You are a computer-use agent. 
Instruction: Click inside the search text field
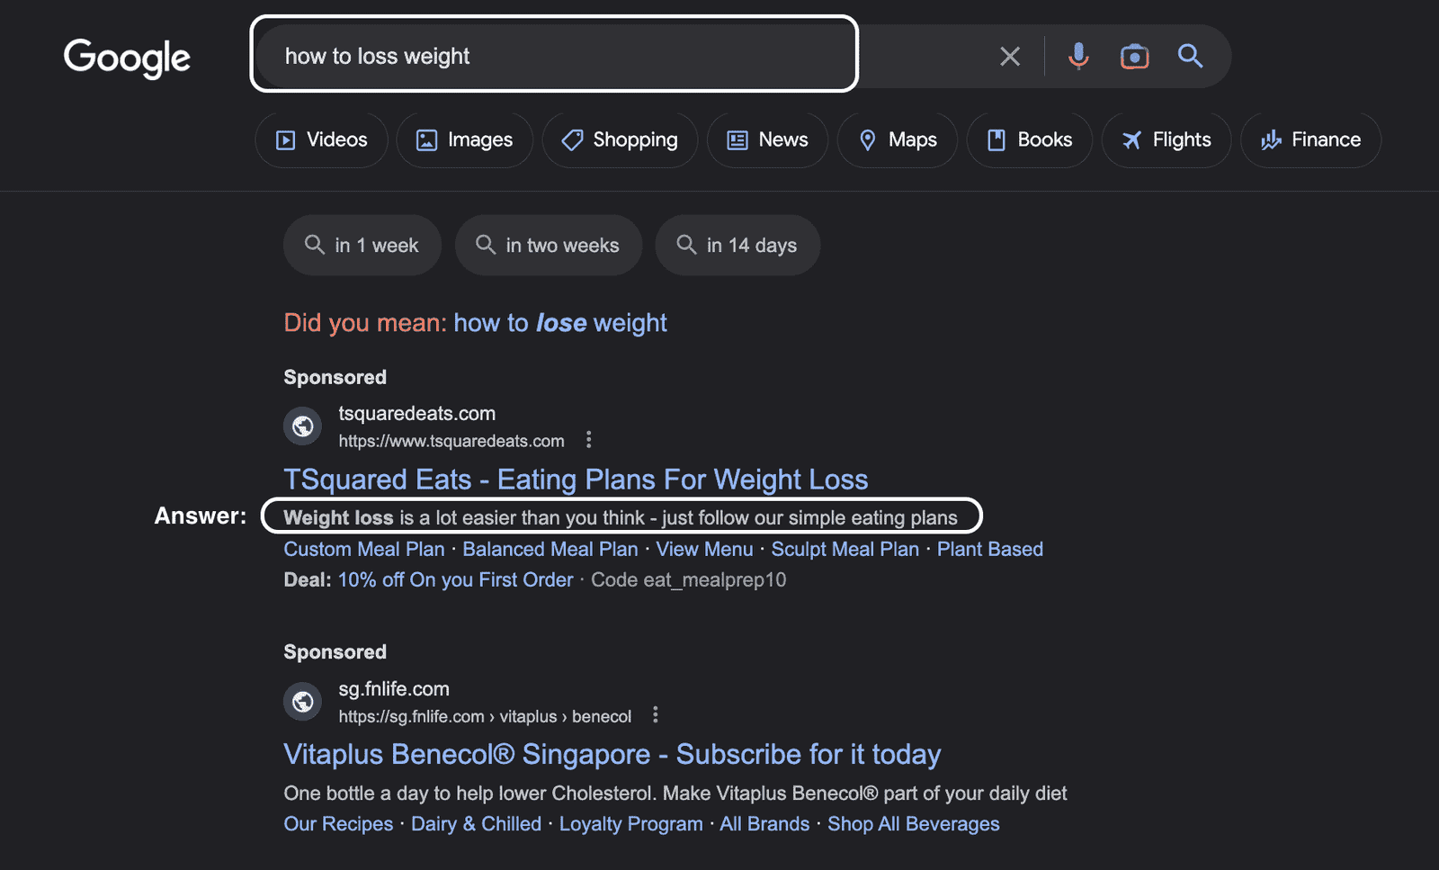coord(553,56)
